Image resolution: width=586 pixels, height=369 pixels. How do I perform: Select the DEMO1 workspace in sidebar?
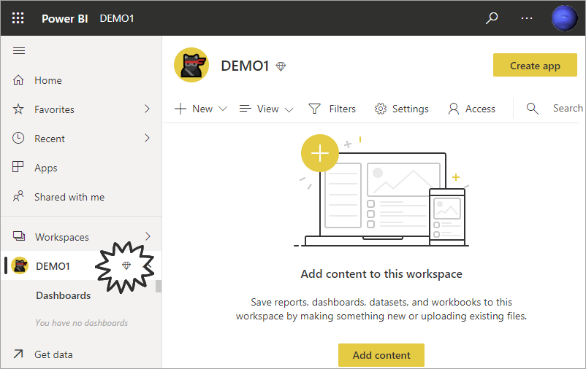tap(81, 265)
